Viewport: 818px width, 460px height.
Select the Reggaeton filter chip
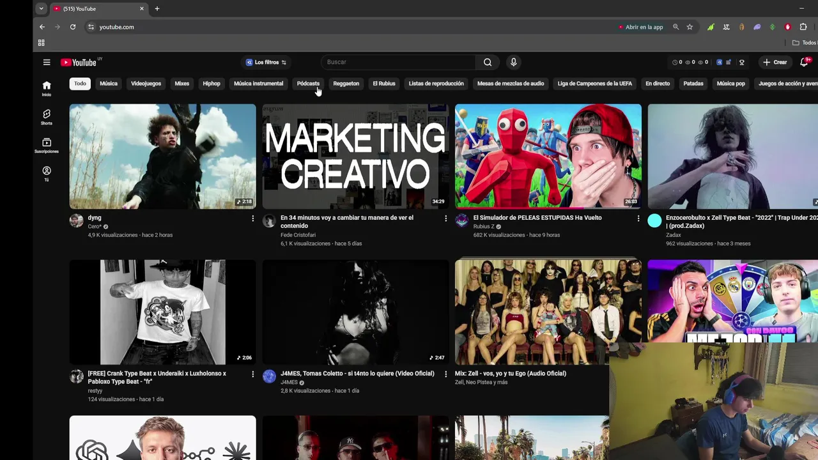[x=346, y=84]
